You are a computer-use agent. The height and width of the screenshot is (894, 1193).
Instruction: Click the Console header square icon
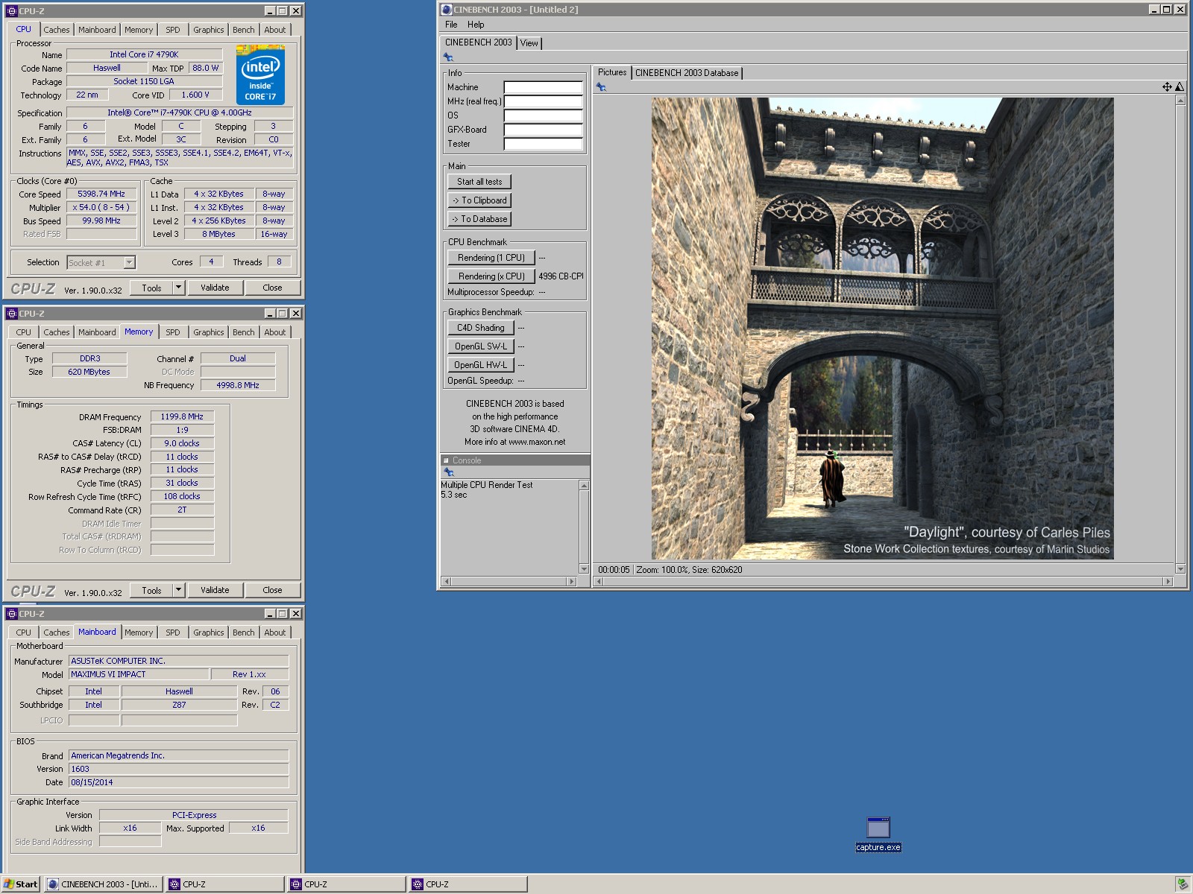click(446, 460)
